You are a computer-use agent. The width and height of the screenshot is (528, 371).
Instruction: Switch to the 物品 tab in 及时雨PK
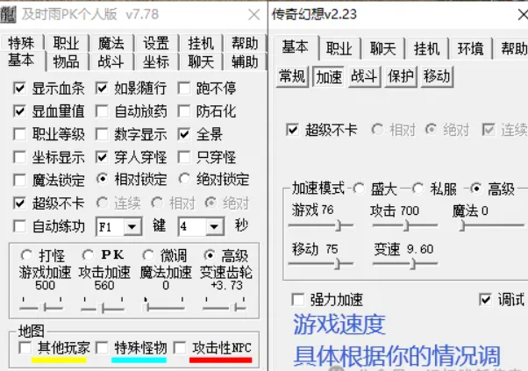(x=67, y=62)
